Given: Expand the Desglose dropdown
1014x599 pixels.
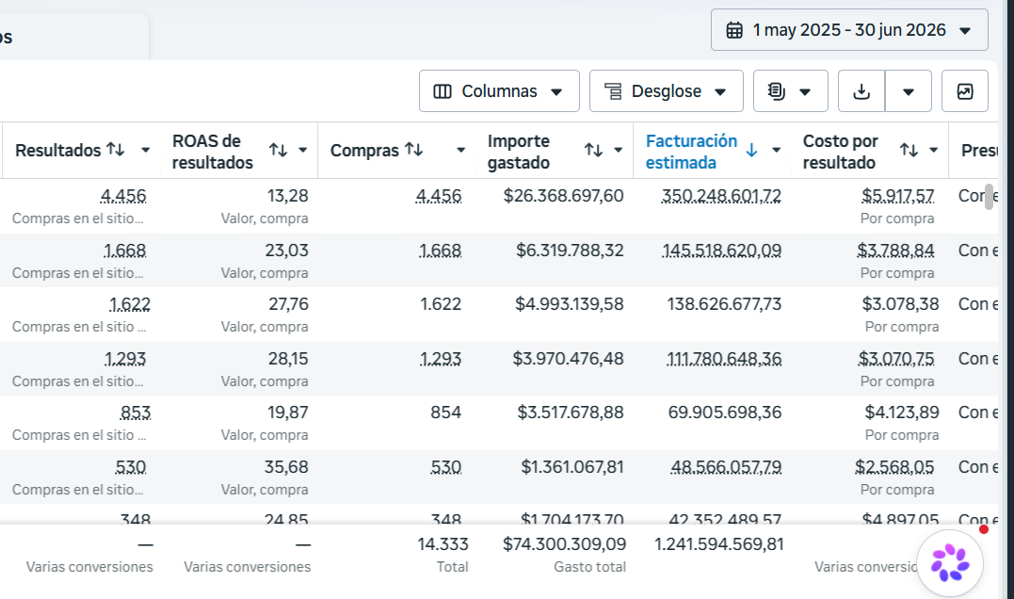Looking at the screenshot, I should point(666,91).
